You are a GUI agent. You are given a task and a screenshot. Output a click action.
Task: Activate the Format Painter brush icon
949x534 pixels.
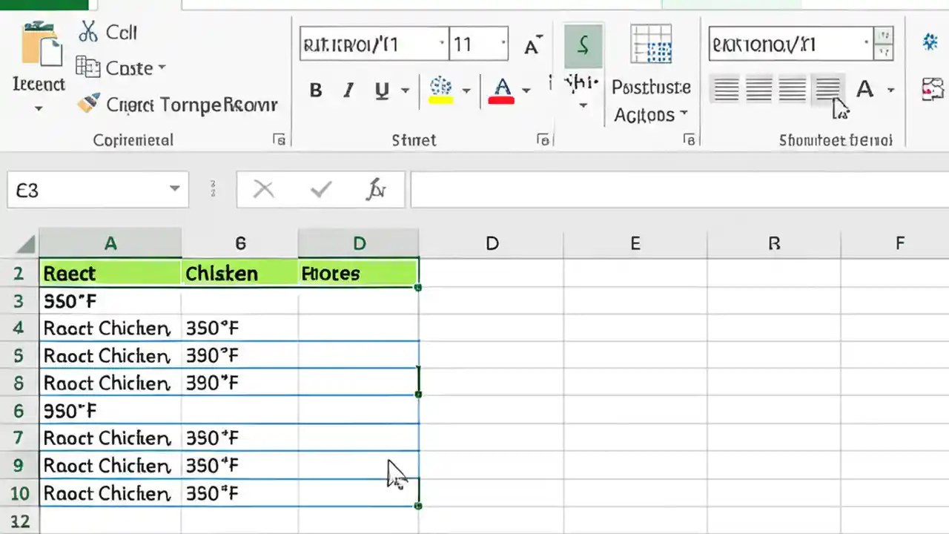coord(90,103)
